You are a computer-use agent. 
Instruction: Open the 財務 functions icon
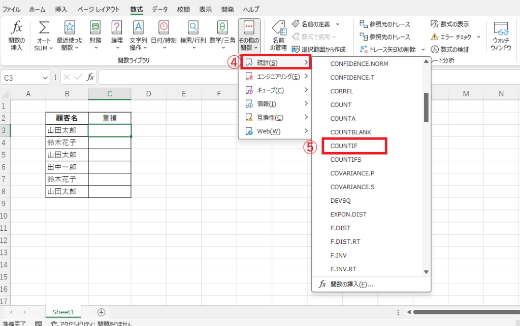[95, 28]
